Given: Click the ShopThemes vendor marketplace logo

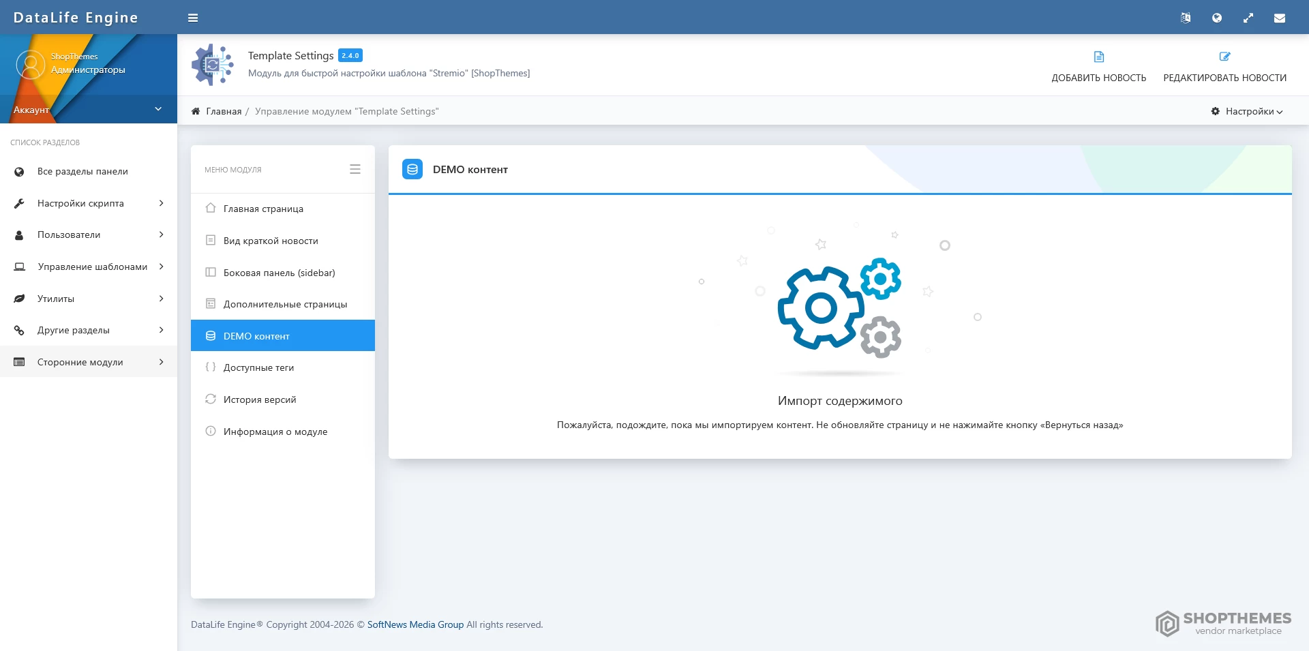Looking at the screenshot, I should [1223, 623].
